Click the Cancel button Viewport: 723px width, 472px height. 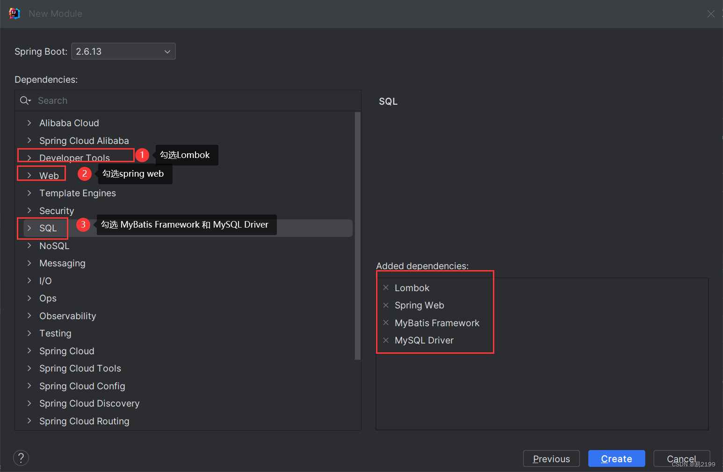point(681,458)
